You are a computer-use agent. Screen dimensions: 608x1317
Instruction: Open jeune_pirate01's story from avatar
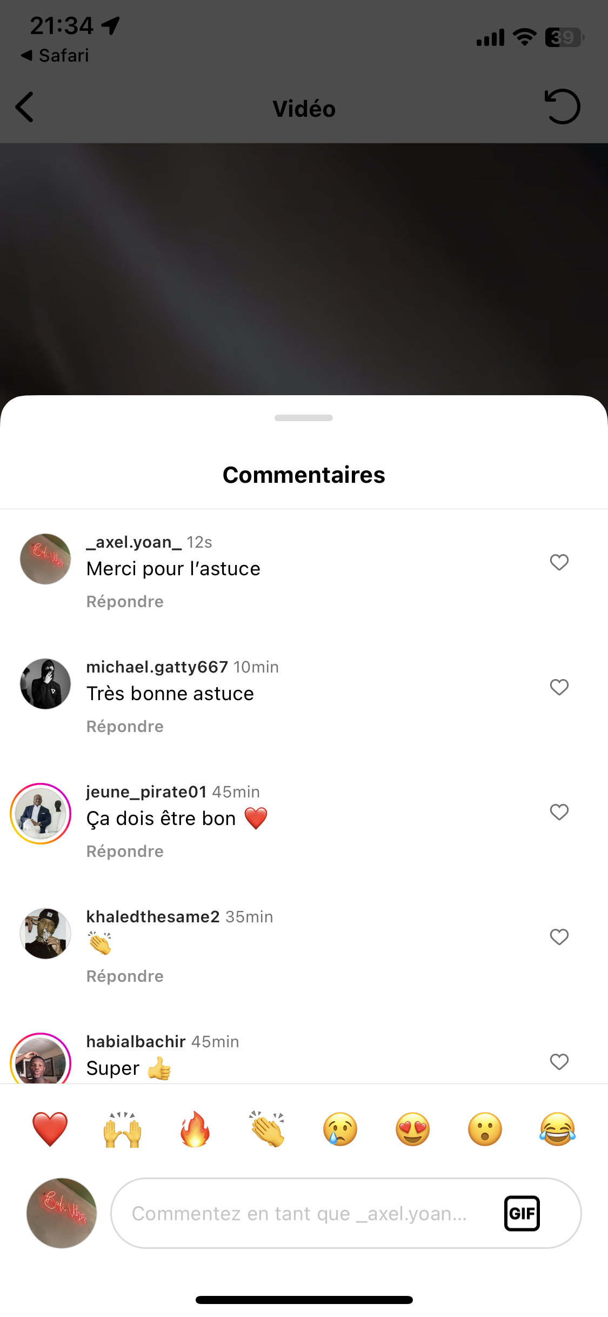point(41,814)
